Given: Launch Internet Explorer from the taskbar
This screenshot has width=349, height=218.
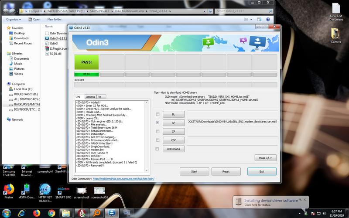Looking at the screenshot, I should click(21, 213).
